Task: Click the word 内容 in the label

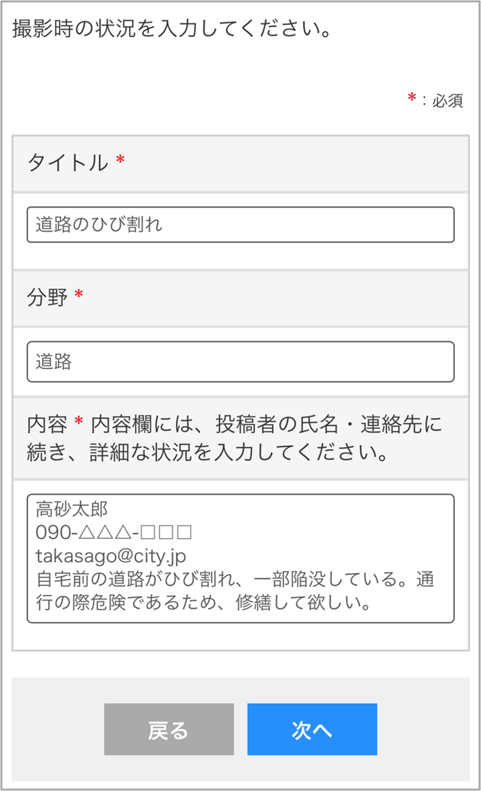Action: [47, 424]
